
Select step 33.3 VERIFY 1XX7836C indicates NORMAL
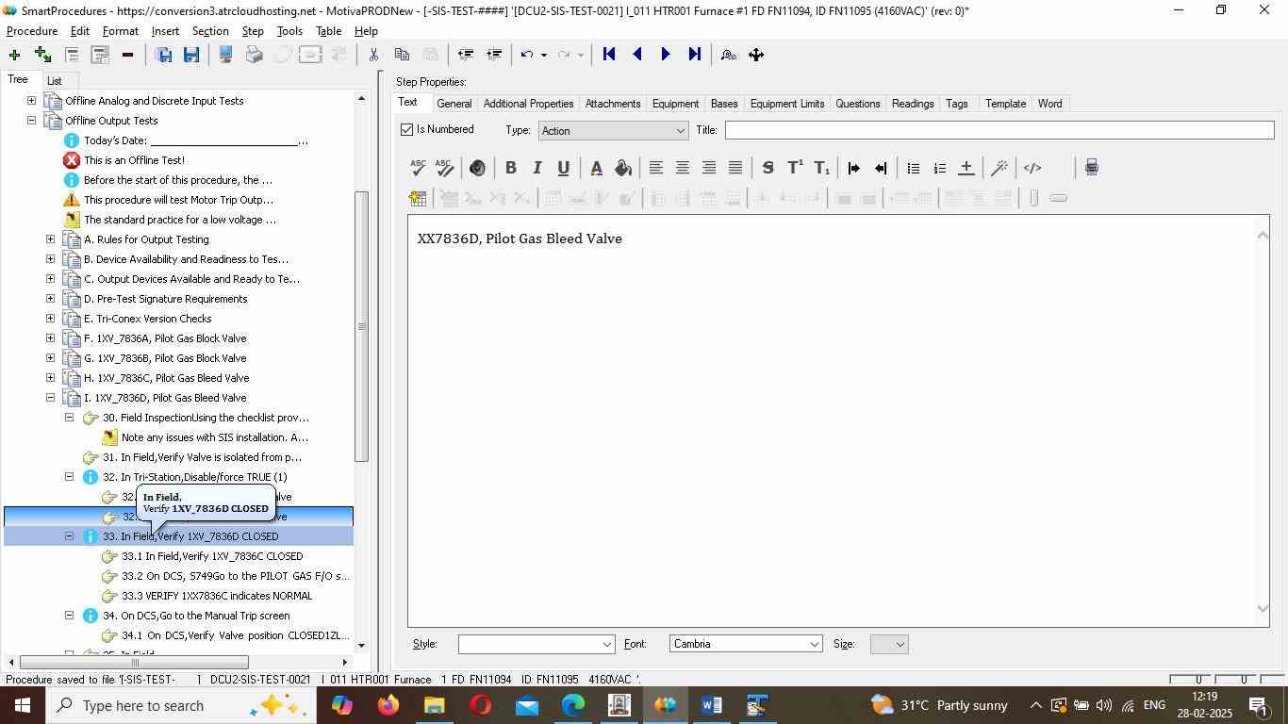[x=217, y=596]
